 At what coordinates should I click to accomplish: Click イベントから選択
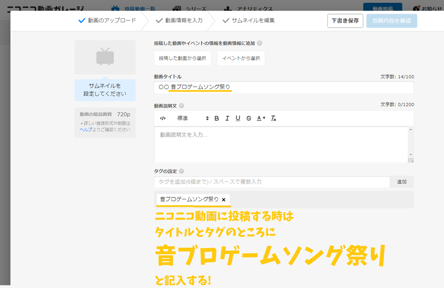click(241, 58)
